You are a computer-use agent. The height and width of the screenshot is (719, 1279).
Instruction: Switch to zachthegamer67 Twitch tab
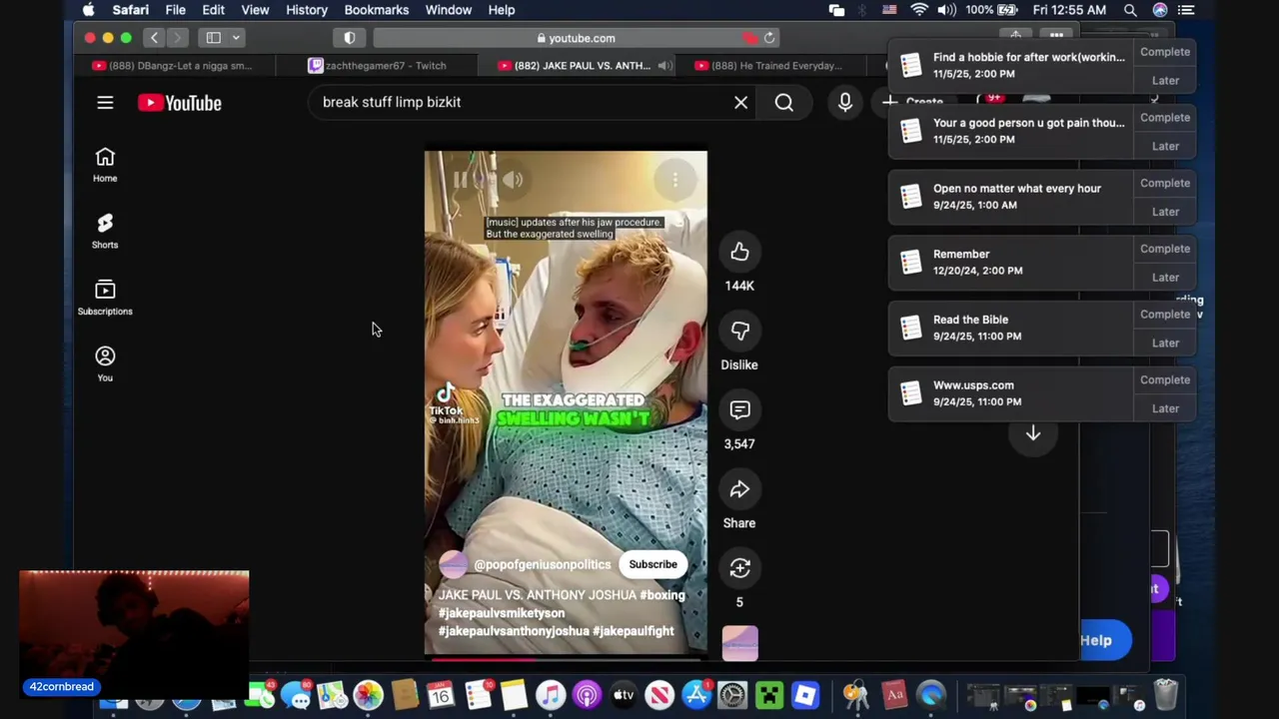(x=378, y=66)
